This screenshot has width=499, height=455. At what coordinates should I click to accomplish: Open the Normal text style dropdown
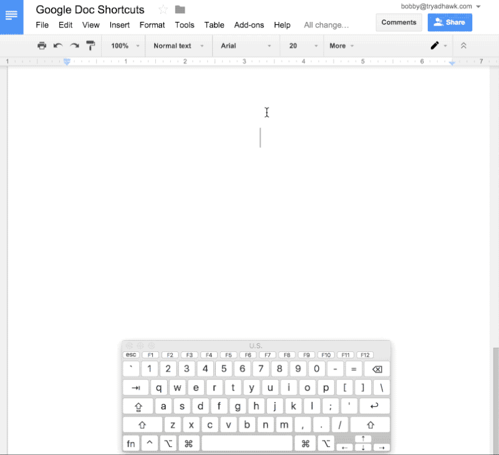point(178,46)
